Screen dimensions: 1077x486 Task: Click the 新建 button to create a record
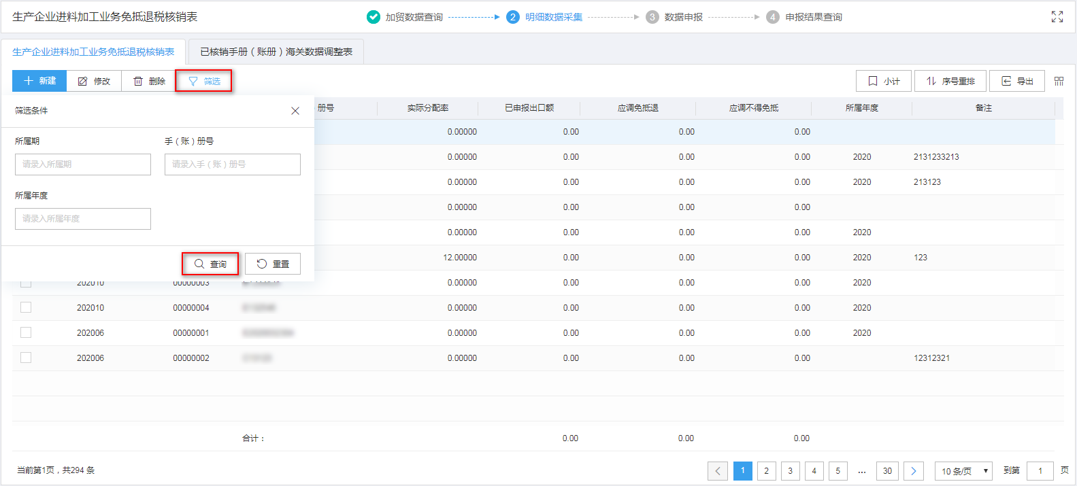[39, 81]
